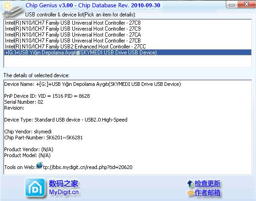Click the USB drive app icon
The height and width of the screenshot is (201, 256).
click(x=12, y=10)
